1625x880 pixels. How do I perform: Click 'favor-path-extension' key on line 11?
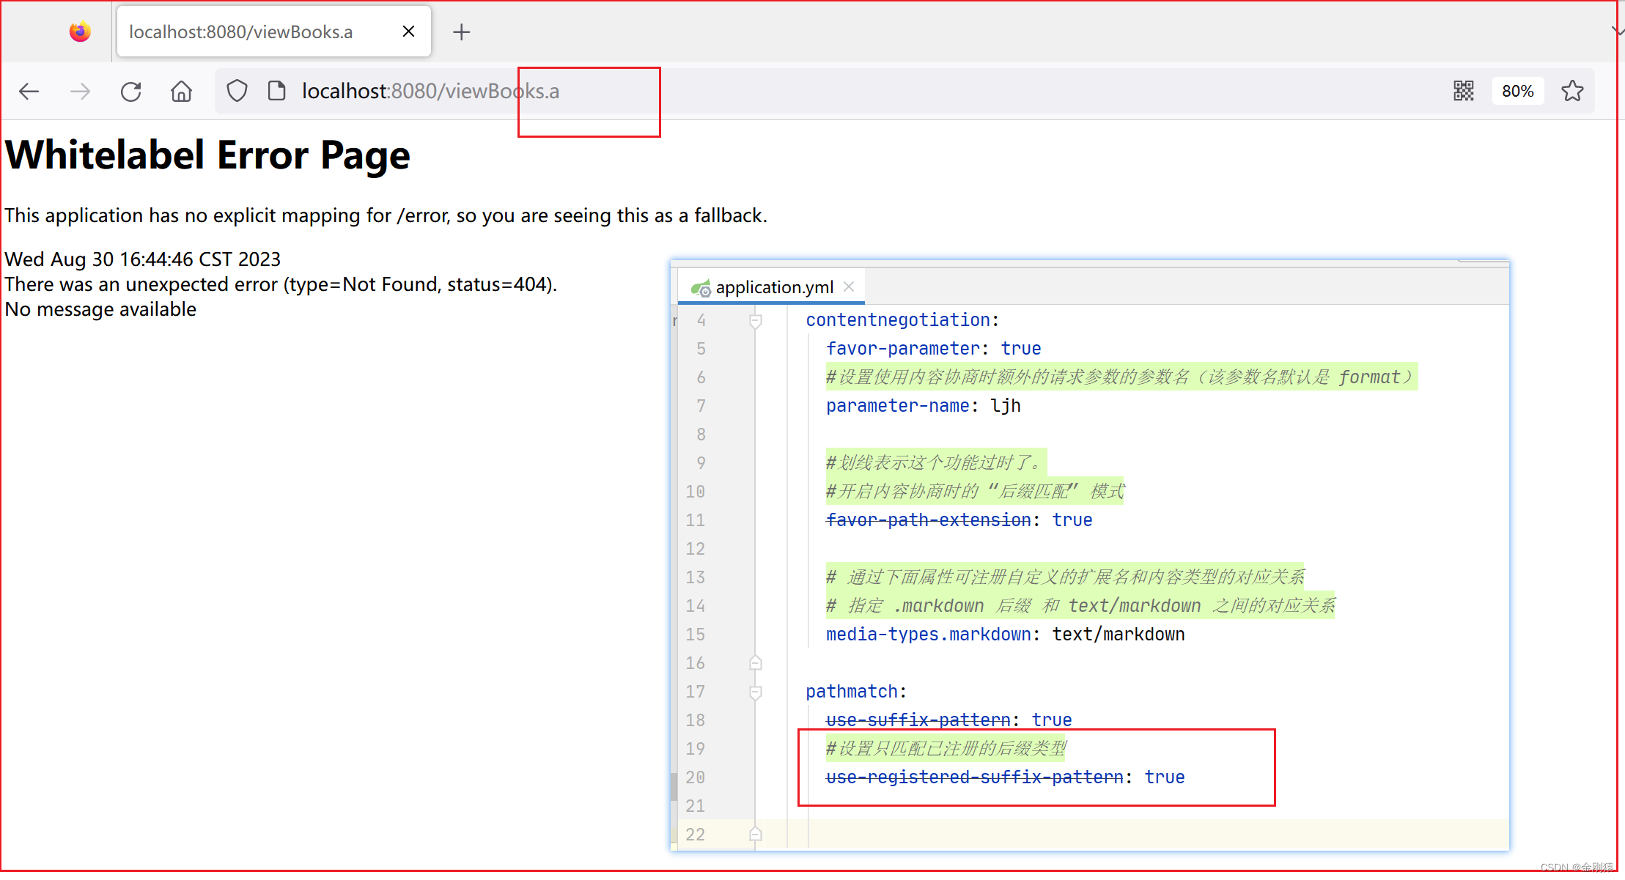pyautogui.click(x=929, y=520)
